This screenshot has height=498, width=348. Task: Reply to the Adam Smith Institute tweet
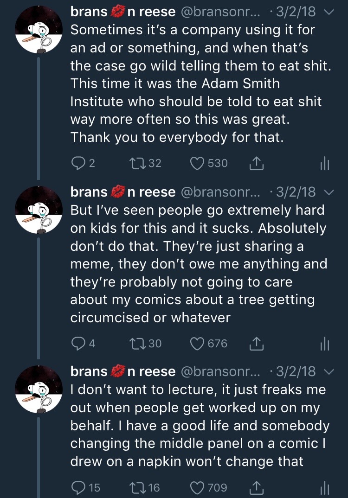[77, 163]
